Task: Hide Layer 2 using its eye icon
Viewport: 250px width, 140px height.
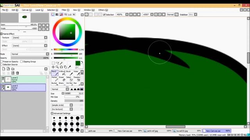Action: 3,78
